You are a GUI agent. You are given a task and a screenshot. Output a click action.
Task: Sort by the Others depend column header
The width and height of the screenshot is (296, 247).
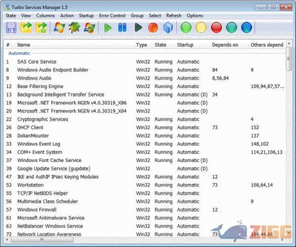click(x=267, y=45)
